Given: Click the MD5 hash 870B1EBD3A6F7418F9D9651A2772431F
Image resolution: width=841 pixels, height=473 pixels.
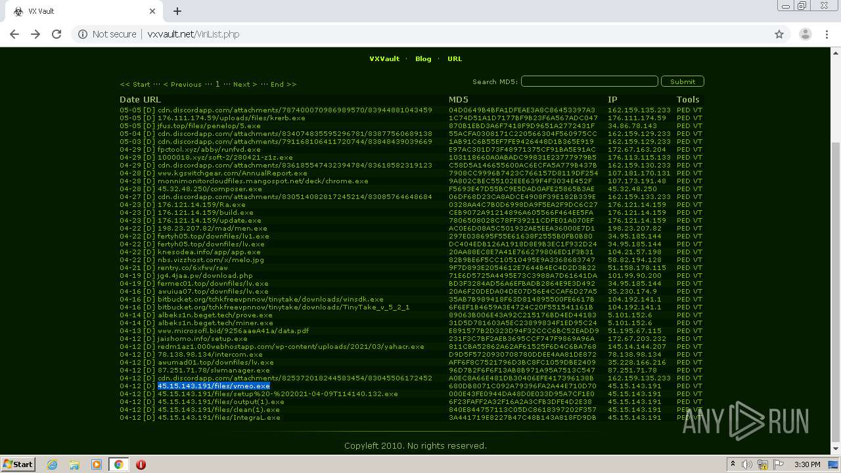Looking at the screenshot, I should (x=522, y=125).
